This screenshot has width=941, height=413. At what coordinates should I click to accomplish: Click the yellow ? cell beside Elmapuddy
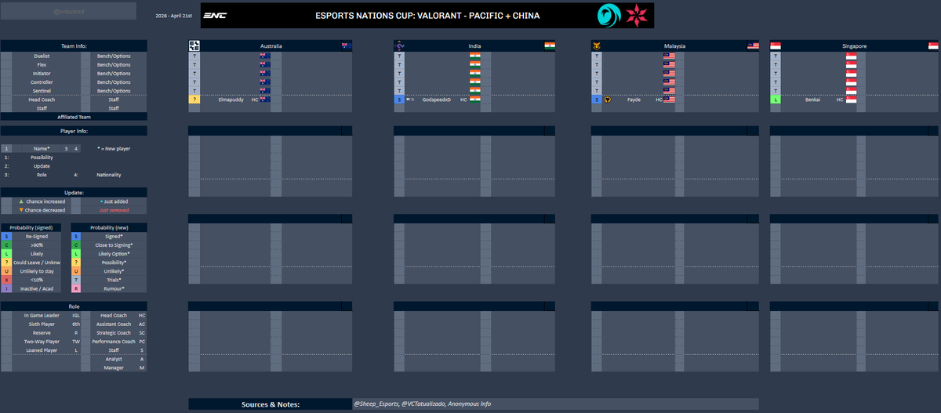click(194, 100)
